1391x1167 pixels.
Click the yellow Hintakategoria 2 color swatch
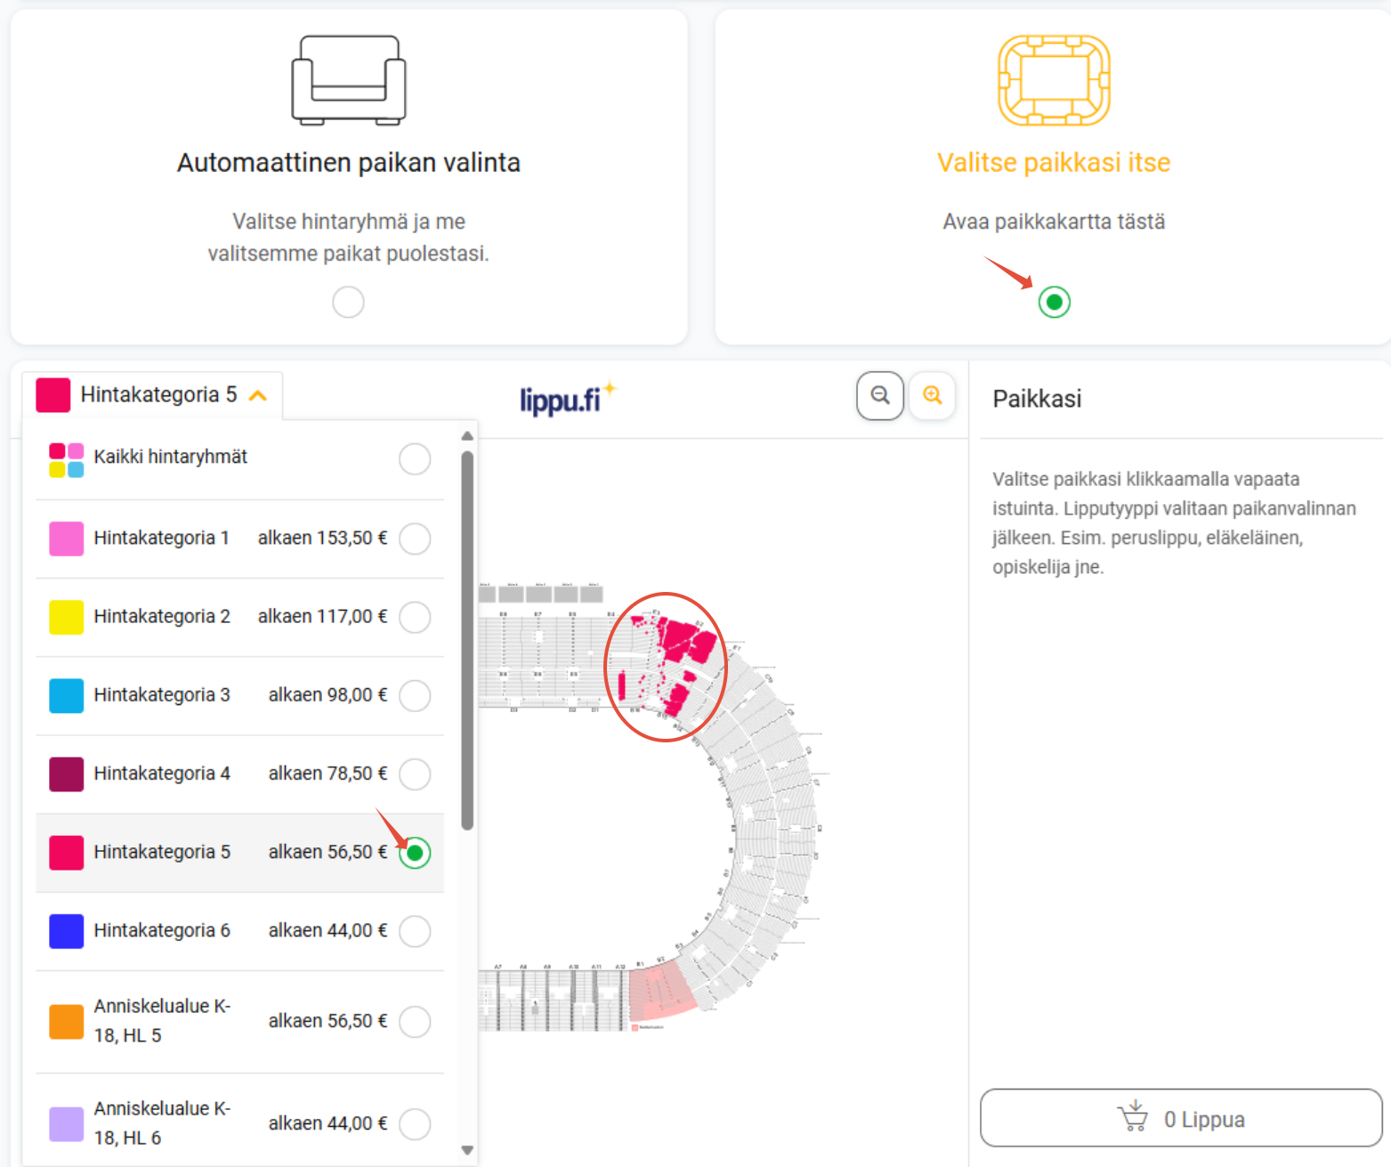click(x=67, y=617)
